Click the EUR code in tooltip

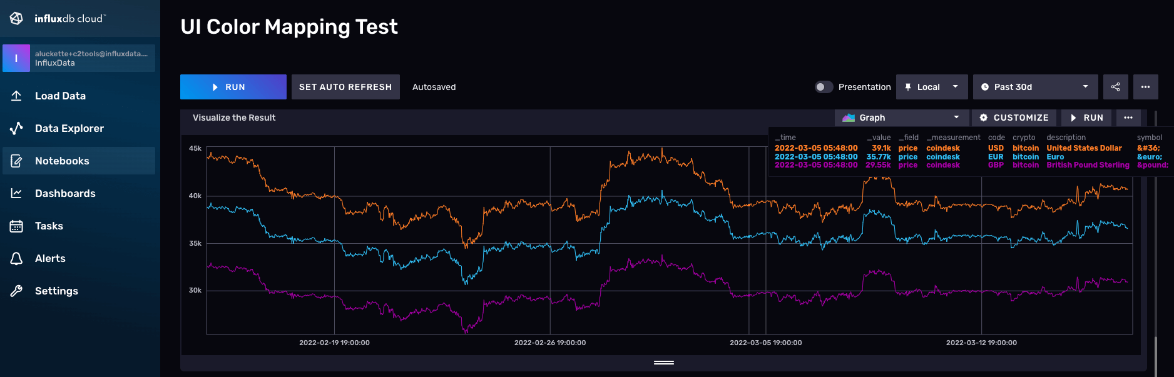(x=996, y=157)
